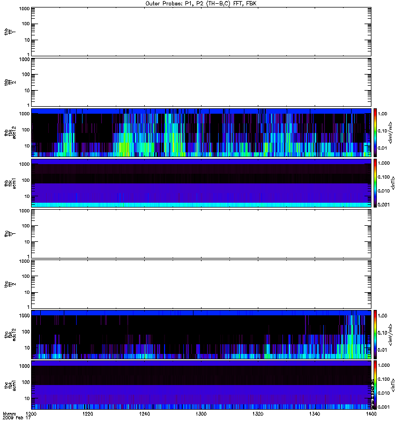Screen dimensions: 402x429
Task: Click the 1320 time axis label
Action: point(258,414)
